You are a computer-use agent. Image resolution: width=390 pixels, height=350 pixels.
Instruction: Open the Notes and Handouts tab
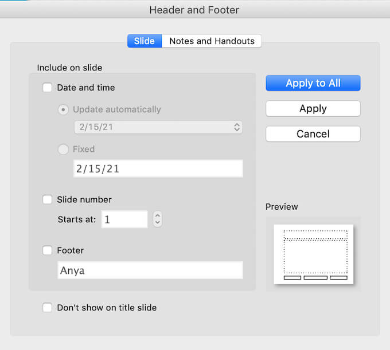click(x=212, y=41)
